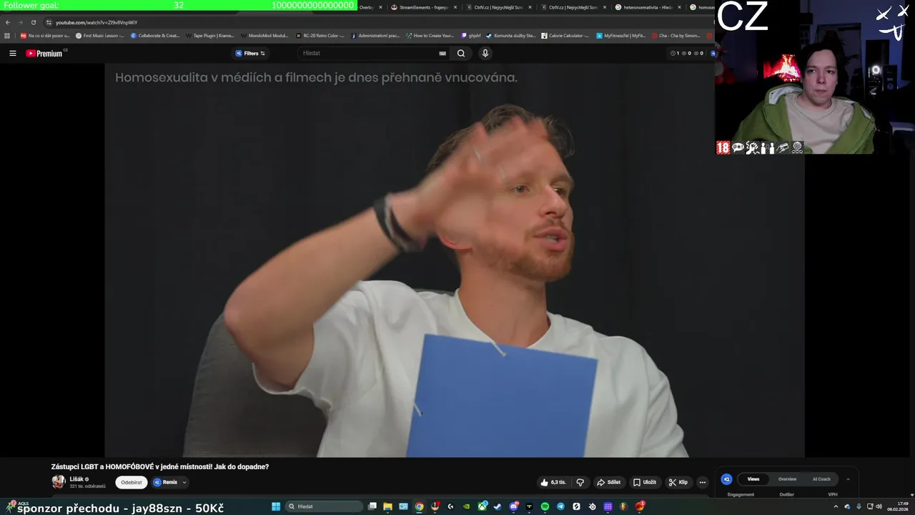Open the 'Collaborate & Creat...' bookmark
The width and height of the screenshot is (915, 515).
(x=155, y=35)
